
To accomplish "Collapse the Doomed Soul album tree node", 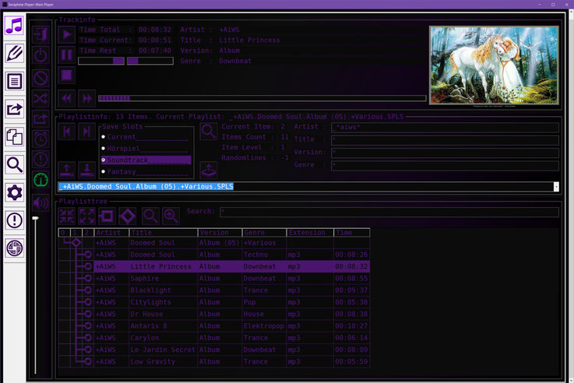I will 76,243.
